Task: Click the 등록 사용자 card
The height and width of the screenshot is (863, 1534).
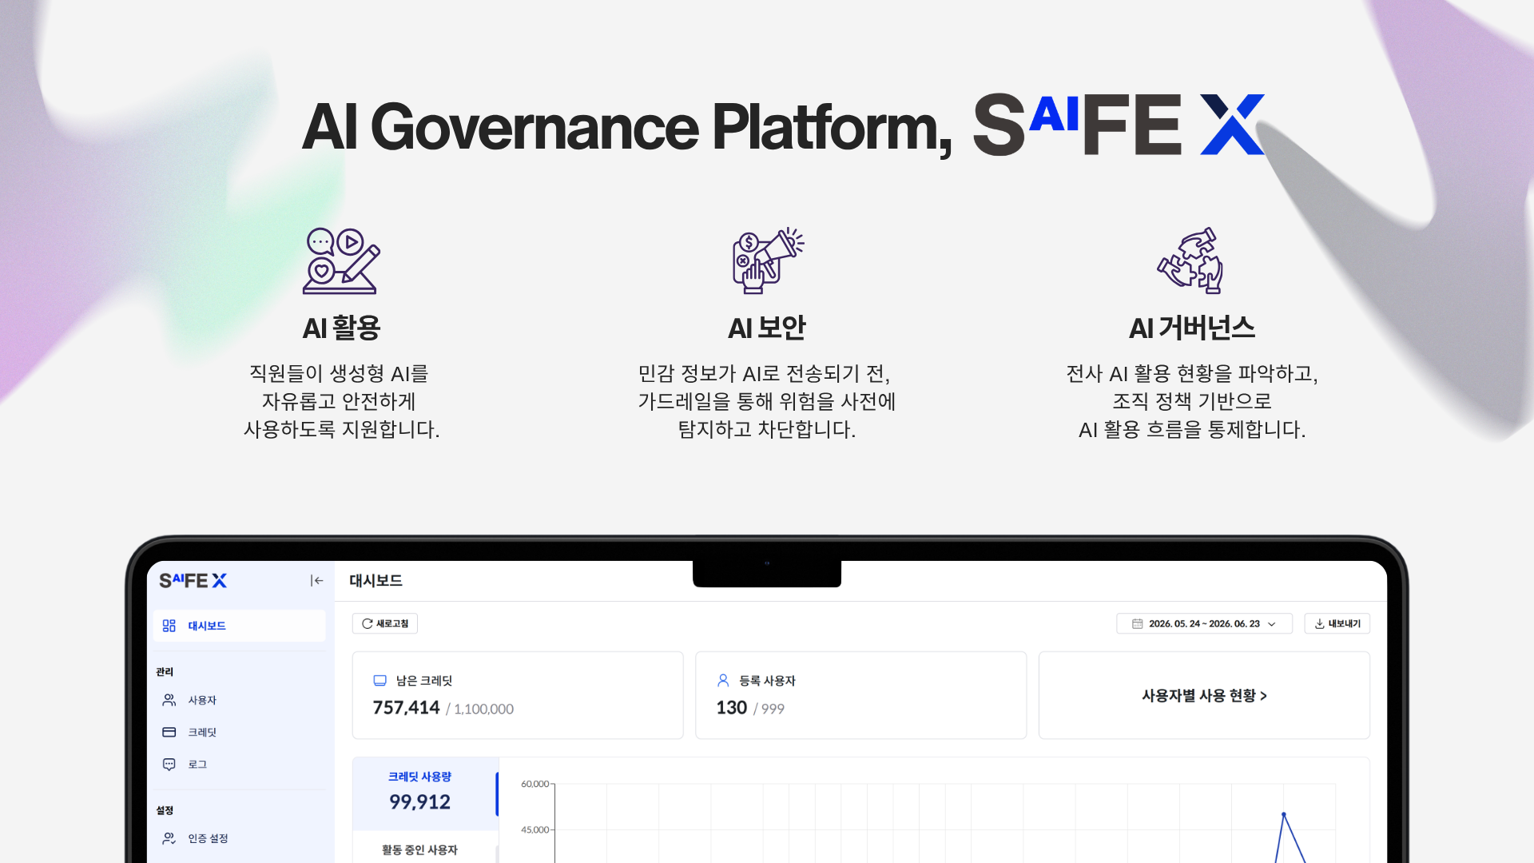Action: (x=860, y=695)
